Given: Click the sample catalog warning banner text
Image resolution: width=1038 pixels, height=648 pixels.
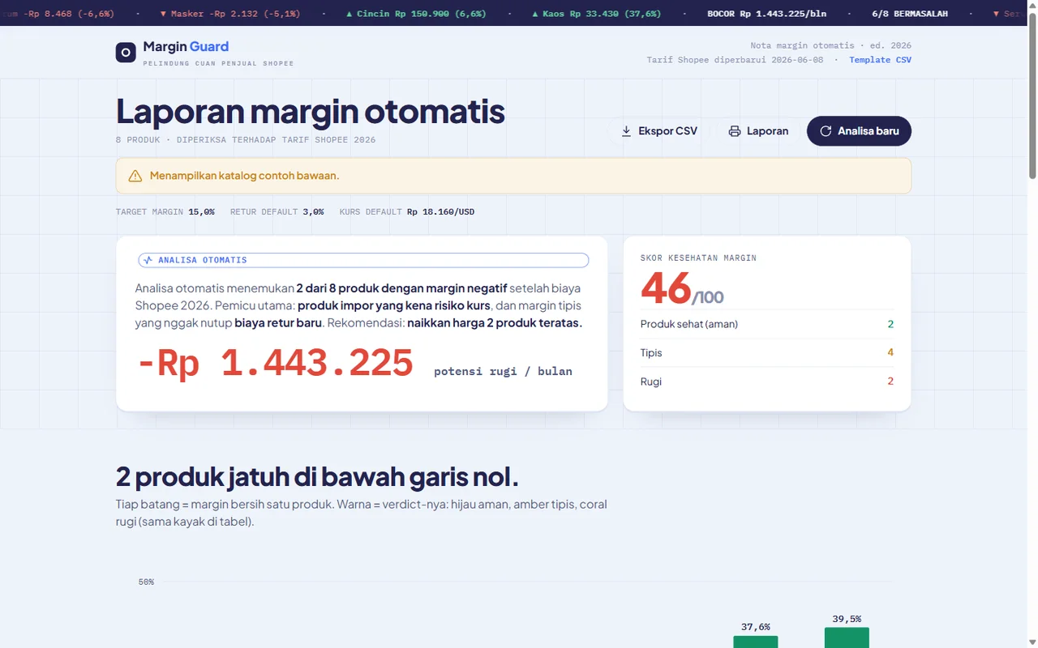Looking at the screenshot, I should click(x=244, y=176).
